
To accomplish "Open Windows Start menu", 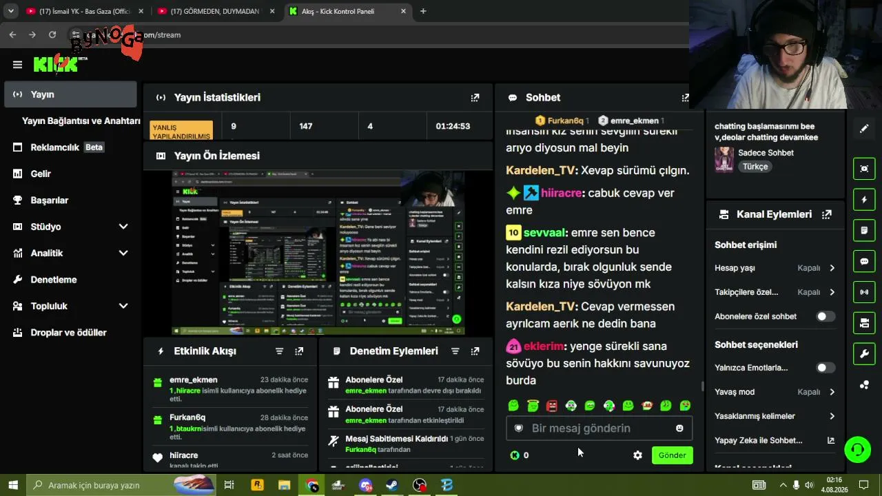I will click(x=13, y=485).
